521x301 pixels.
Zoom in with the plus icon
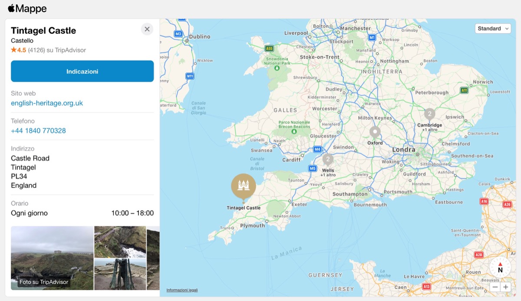point(506,287)
